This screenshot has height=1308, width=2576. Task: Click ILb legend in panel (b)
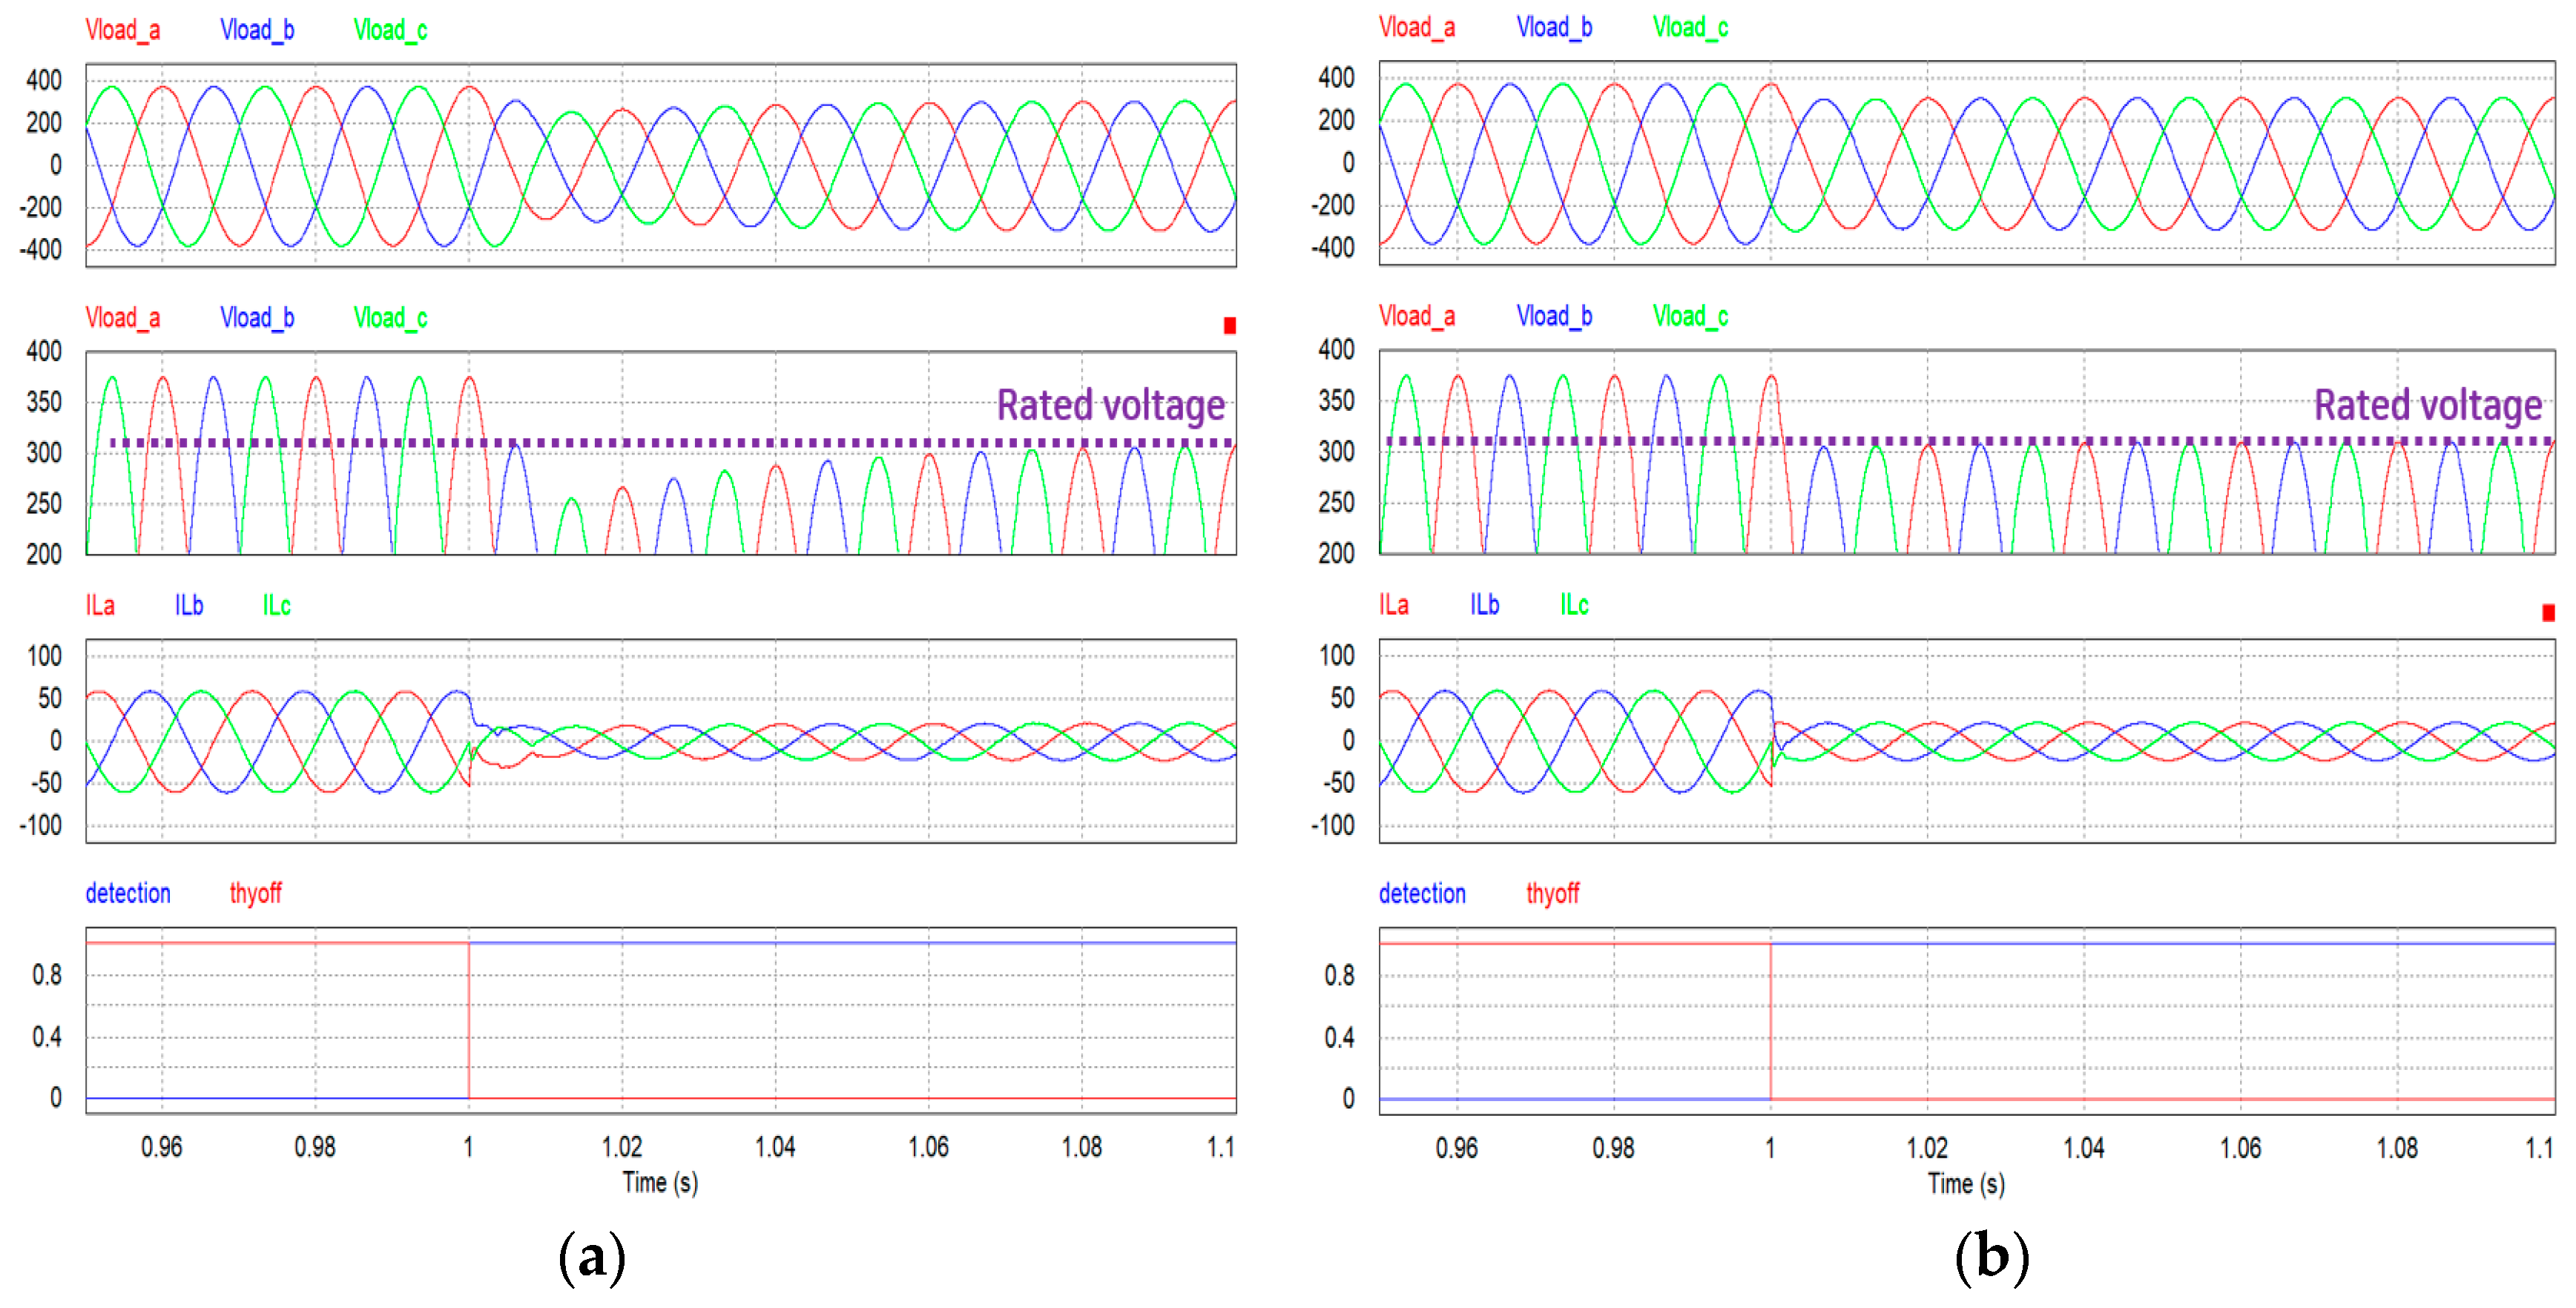[x=1484, y=604]
